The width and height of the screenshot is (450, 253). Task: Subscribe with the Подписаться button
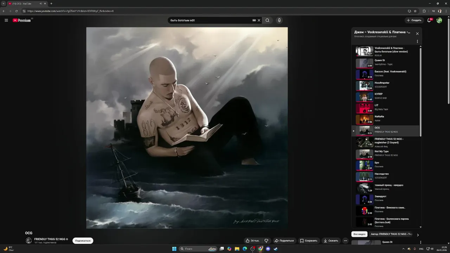coord(83,241)
